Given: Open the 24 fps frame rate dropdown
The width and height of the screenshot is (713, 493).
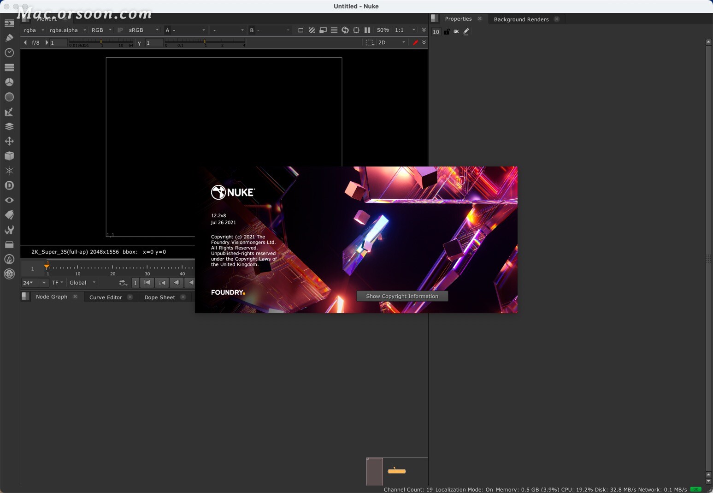Looking at the screenshot, I should [x=35, y=283].
